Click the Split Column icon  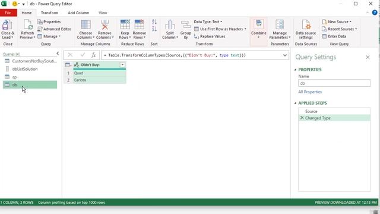(170, 25)
